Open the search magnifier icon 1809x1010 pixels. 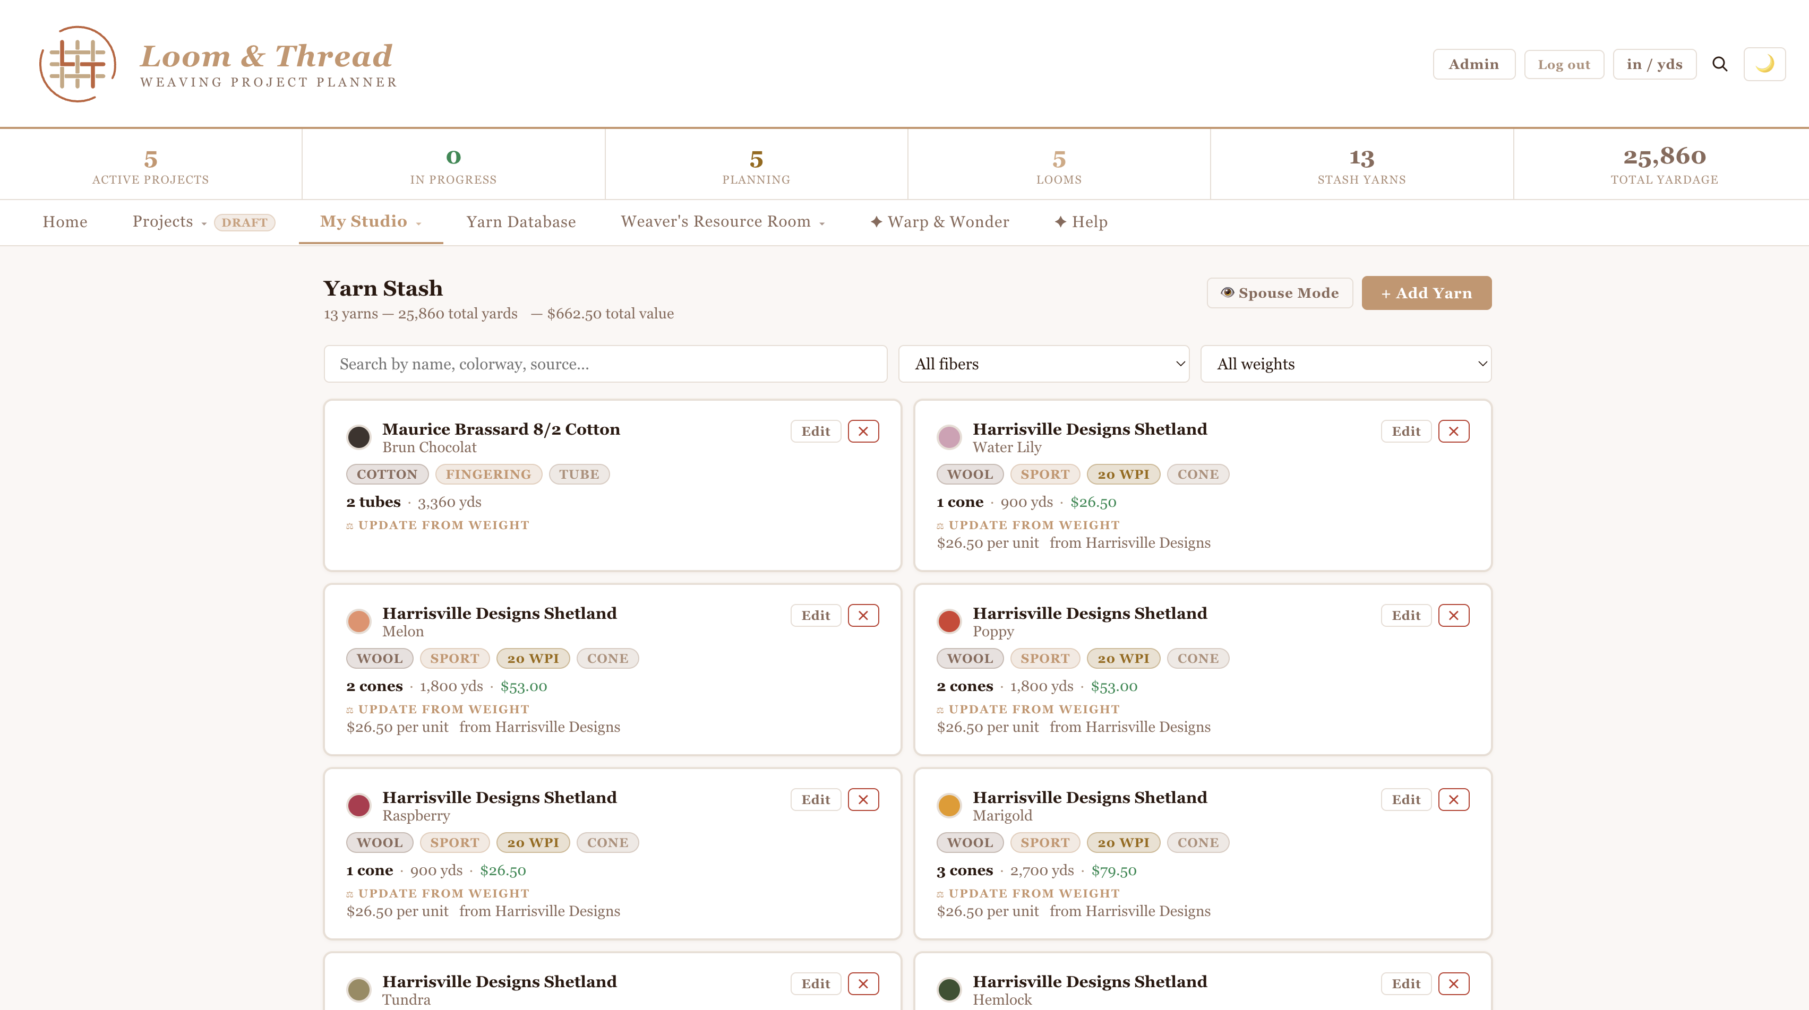click(1720, 65)
